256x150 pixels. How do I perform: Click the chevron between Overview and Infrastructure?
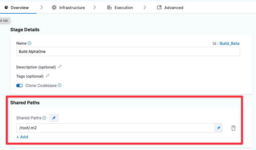coord(42,8)
